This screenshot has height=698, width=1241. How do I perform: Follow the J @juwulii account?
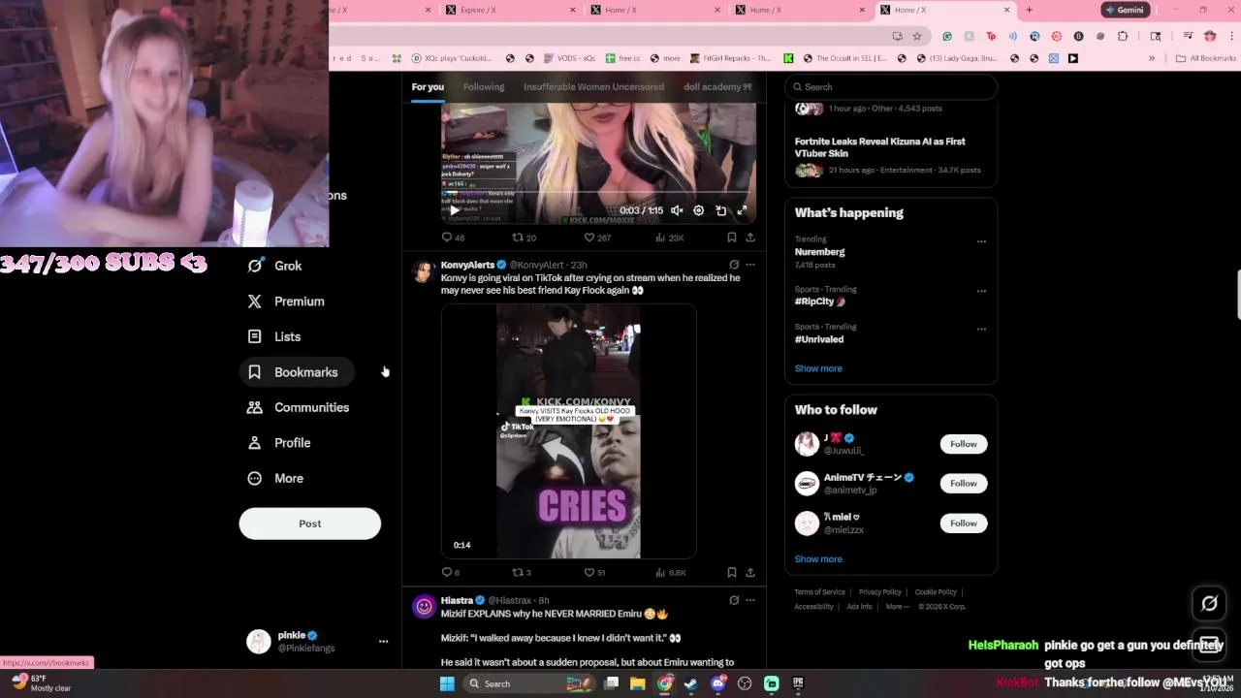click(963, 444)
